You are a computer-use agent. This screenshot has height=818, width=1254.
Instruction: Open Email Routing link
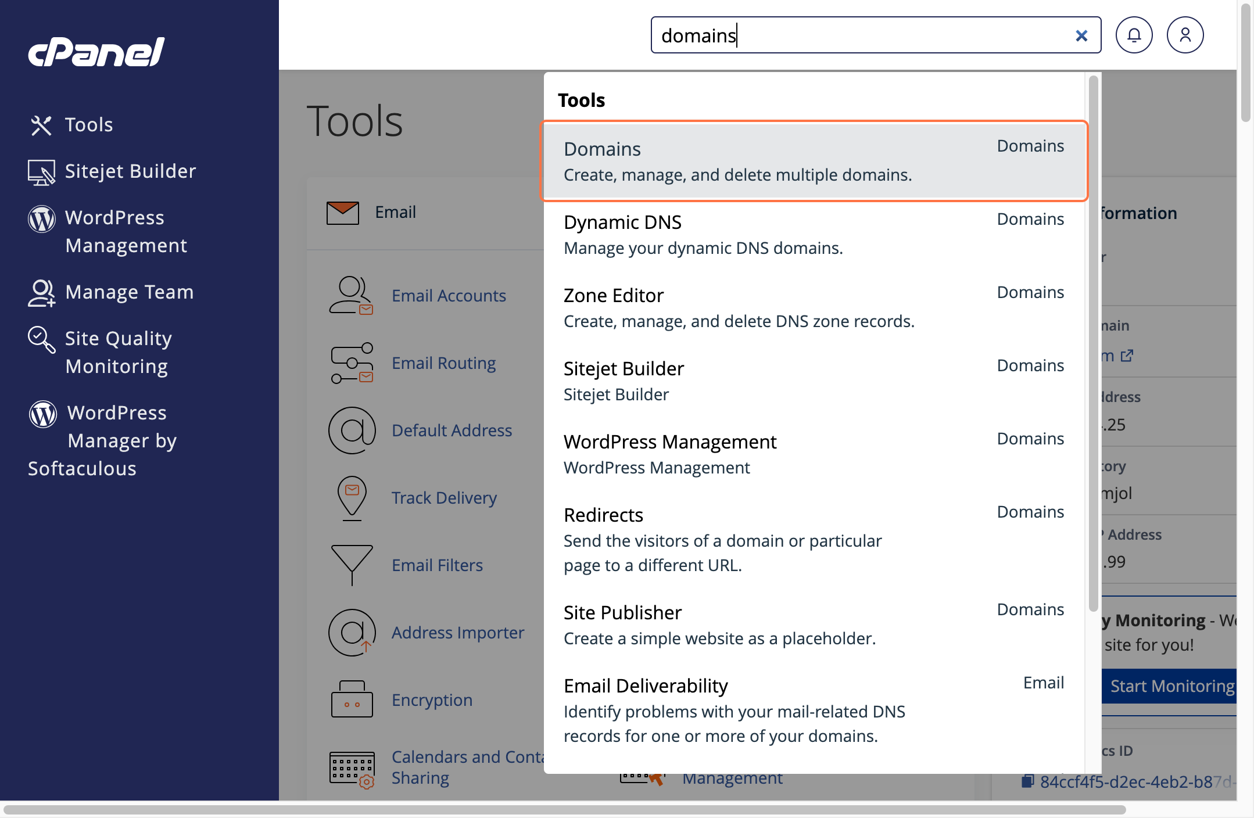[443, 363]
